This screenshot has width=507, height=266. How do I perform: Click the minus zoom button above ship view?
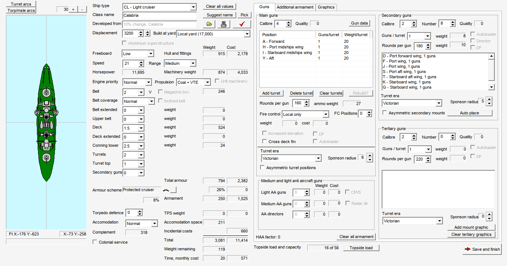[x=82, y=9]
